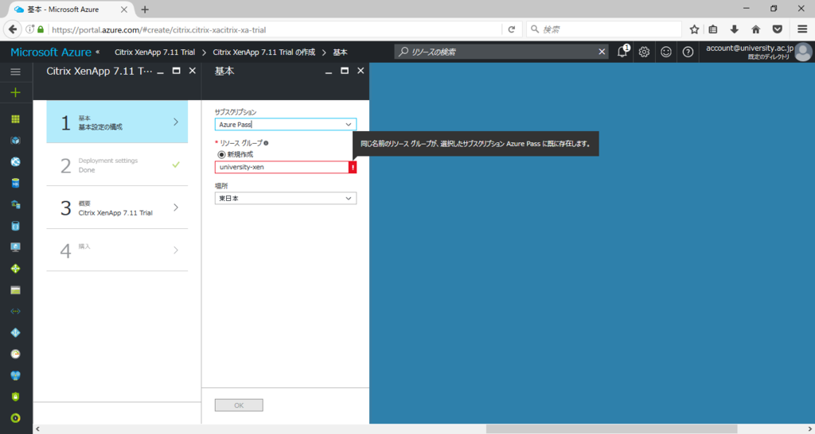Click the OK button
Image resolution: width=815 pixels, height=434 pixels.
239,405
